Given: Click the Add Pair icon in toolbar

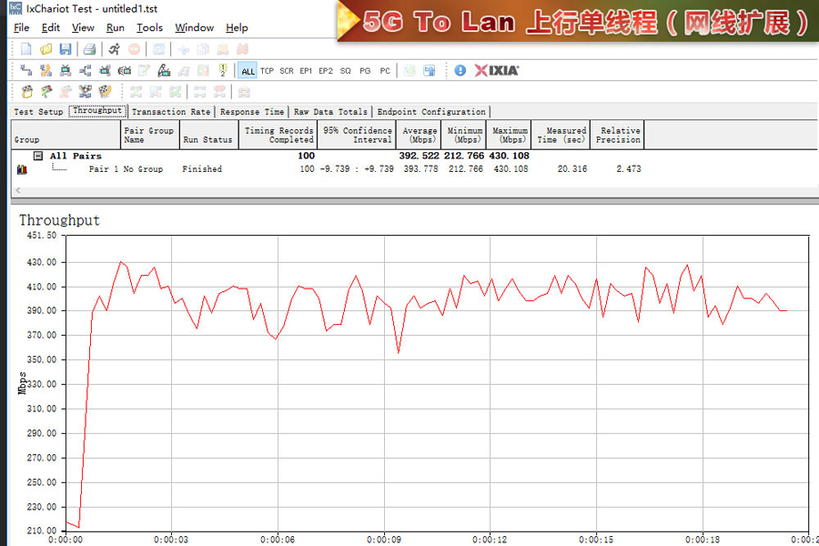Looking at the screenshot, I should [25, 70].
